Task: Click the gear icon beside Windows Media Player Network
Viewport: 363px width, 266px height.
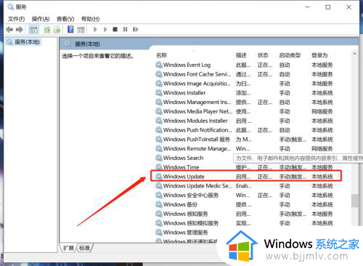Action: point(159,111)
